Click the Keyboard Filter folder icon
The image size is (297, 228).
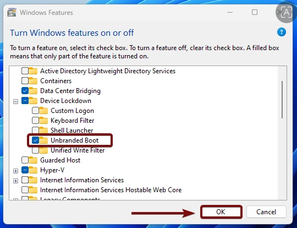tap(43, 120)
